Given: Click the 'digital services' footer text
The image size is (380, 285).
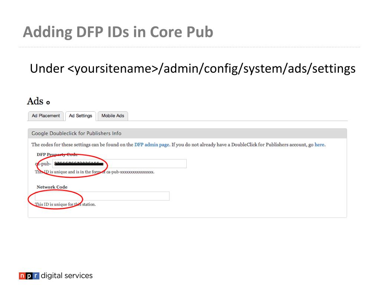Looking at the screenshot, I should pos(67,276).
